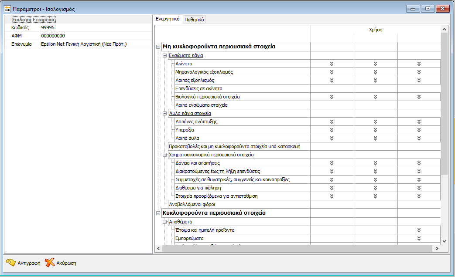Collapse Κυκλοφορούντα περιουσιακά στοιχεία node

point(158,213)
